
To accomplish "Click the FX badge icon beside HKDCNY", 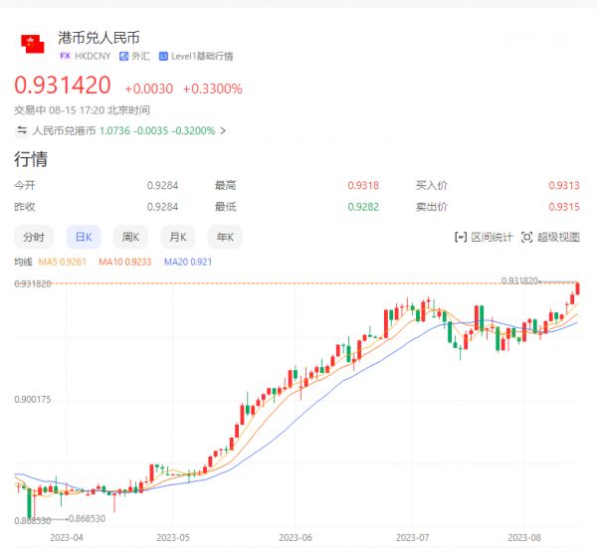I will pyautogui.click(x=65, y=57).
